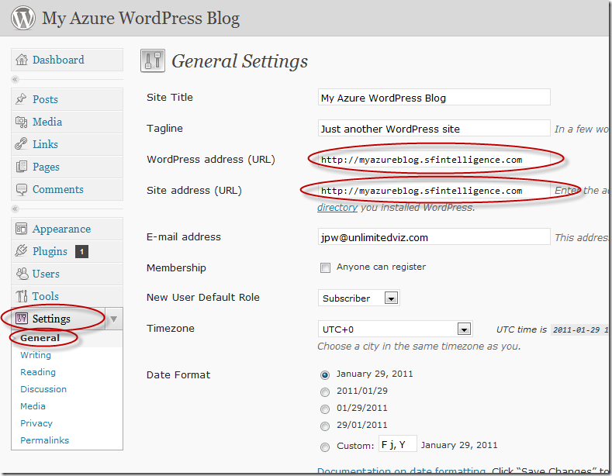
Task: Open Writing settings submenu item
Action: (x=36, y=355)
